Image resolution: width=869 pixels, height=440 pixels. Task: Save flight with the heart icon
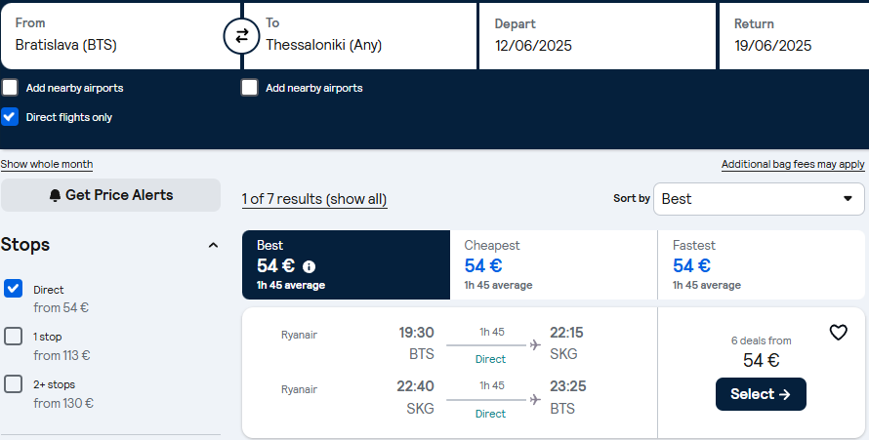[838, 332]
